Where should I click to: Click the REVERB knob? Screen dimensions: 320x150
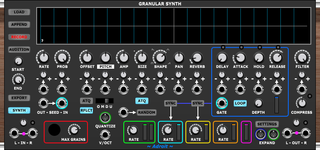(197, 57)
